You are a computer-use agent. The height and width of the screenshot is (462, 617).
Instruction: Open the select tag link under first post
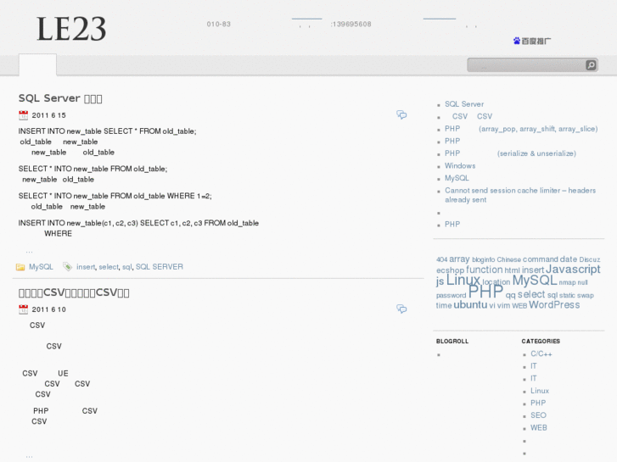coord(109,266)
